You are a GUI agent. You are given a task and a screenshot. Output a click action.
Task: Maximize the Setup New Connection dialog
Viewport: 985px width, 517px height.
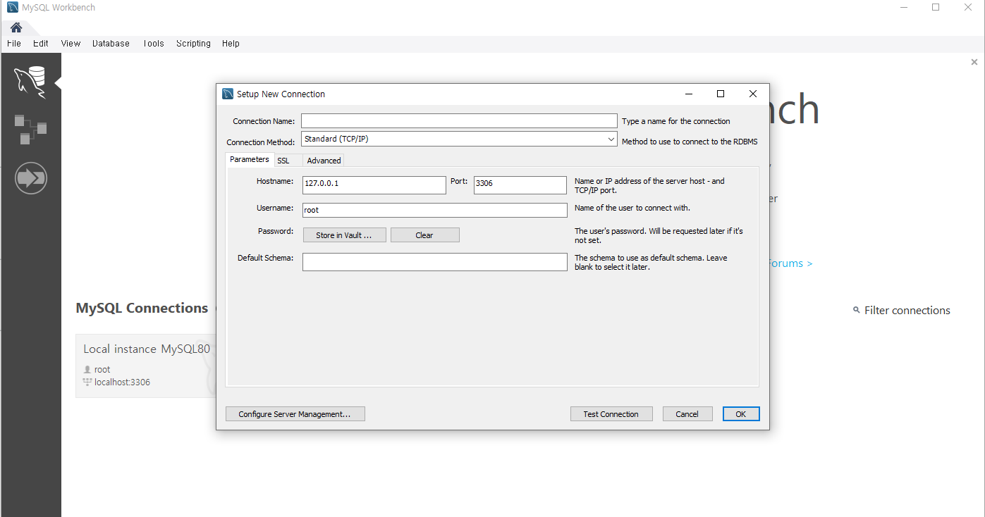point(721,94)
